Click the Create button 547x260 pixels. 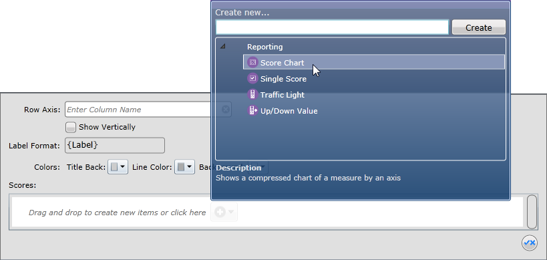pos(479,27)
